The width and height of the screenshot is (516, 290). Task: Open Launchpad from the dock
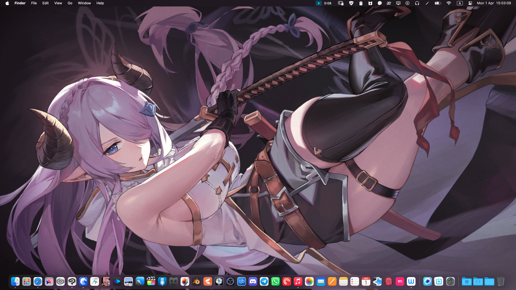pyautogui.click(x=27, y=281)
